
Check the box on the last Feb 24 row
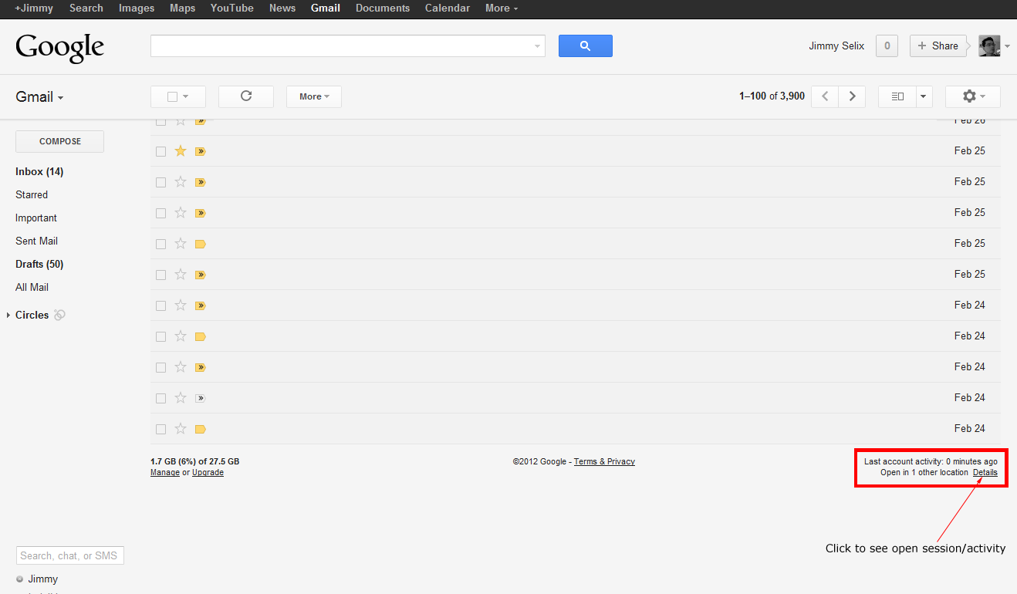tap(160, 429)
